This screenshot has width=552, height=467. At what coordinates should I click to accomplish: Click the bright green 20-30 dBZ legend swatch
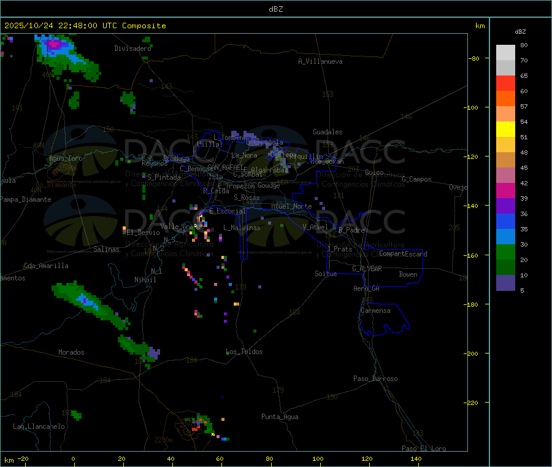[x=505, y=252]
